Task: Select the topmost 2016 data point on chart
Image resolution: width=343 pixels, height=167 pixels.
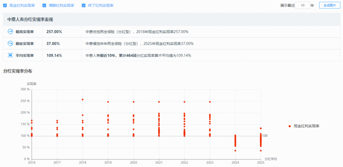Action: tap(32, 120)
